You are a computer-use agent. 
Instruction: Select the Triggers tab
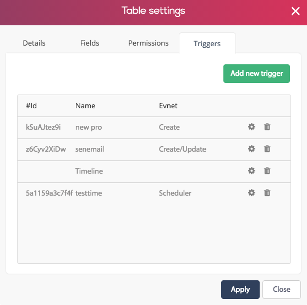click(x=207, y=43)
